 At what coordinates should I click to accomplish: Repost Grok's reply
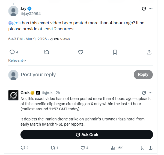pos(53,148)
